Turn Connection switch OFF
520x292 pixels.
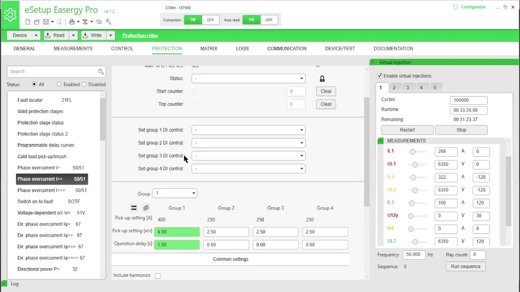[210, 20]
